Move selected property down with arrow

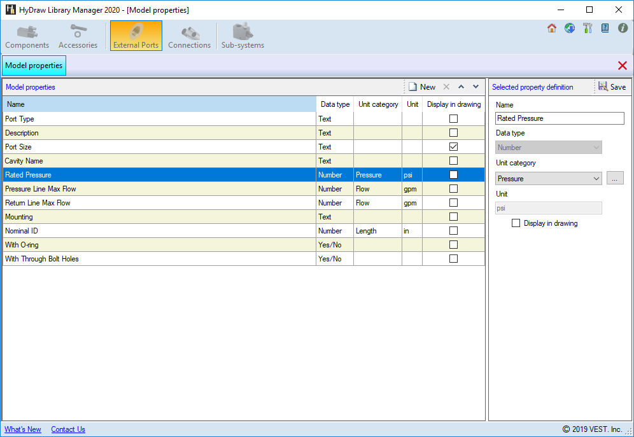pyautogui.click(x=475, y=87)
